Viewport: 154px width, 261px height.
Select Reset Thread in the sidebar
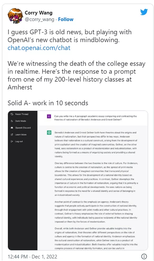click(x=19, y=114)
